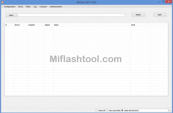Expand the script dropdown at bottom right
Image resolution: width=173 pixels, height=113 pixels.
point(168,110)
